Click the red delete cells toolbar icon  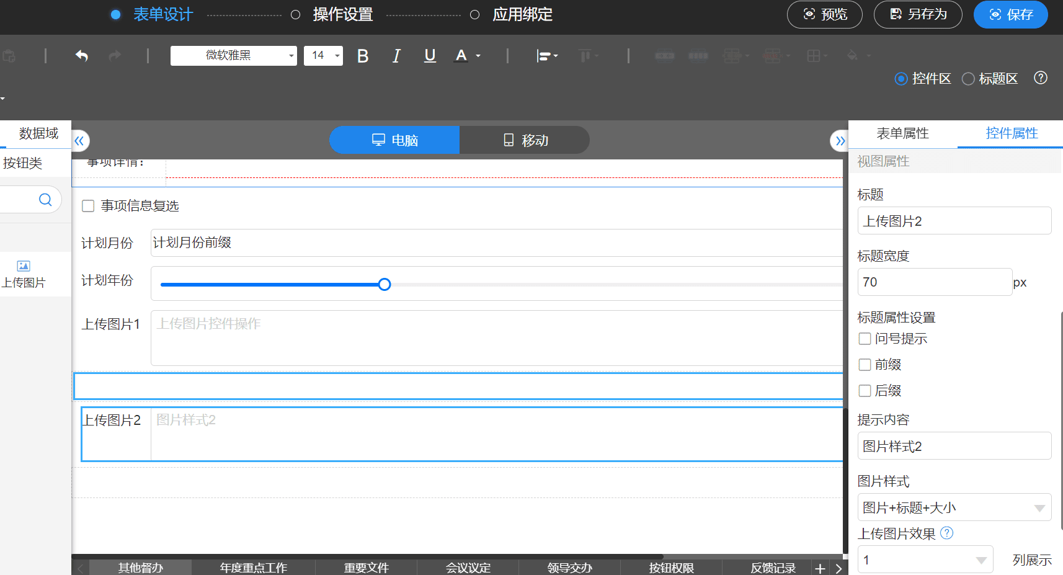(x=772, y=56)
